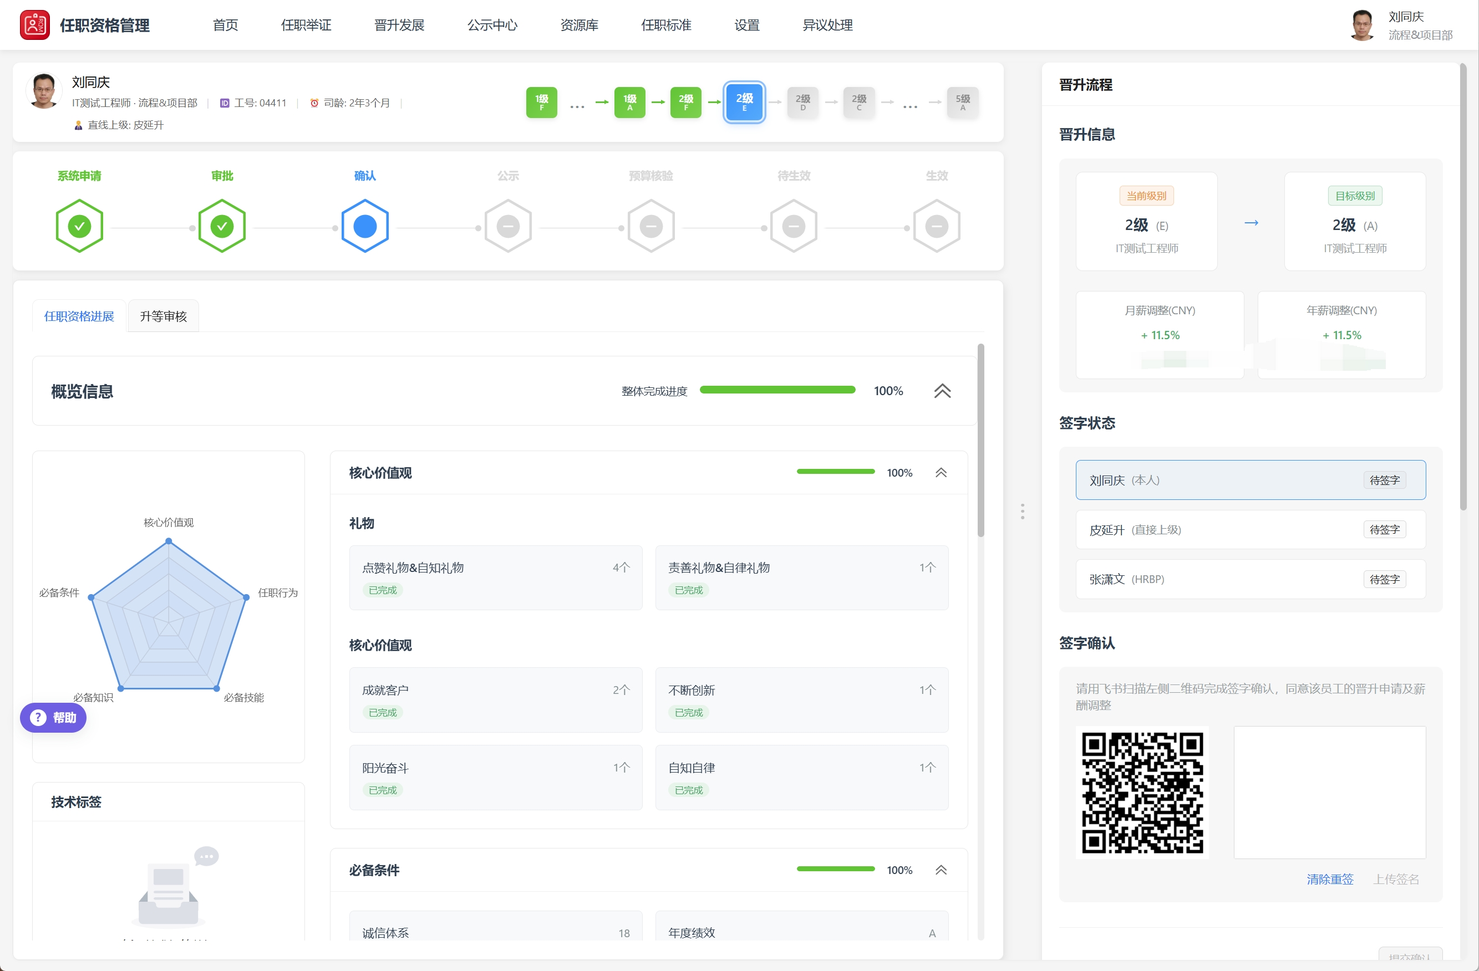The height and width of the screenshot is (971, 1479).
Task: Click the gray 公示 pending step hexagon
Action: [508, 226]
